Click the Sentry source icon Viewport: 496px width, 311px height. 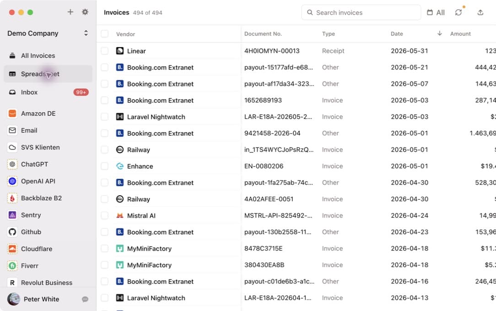click(x=12, y=215)
